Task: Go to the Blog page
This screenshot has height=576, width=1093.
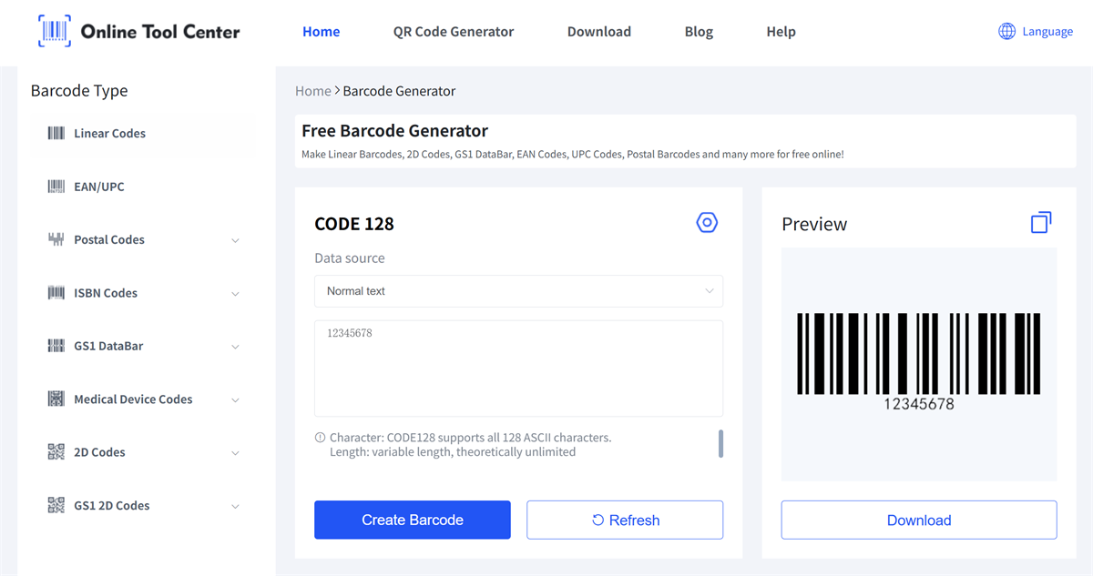Action: 699,32
